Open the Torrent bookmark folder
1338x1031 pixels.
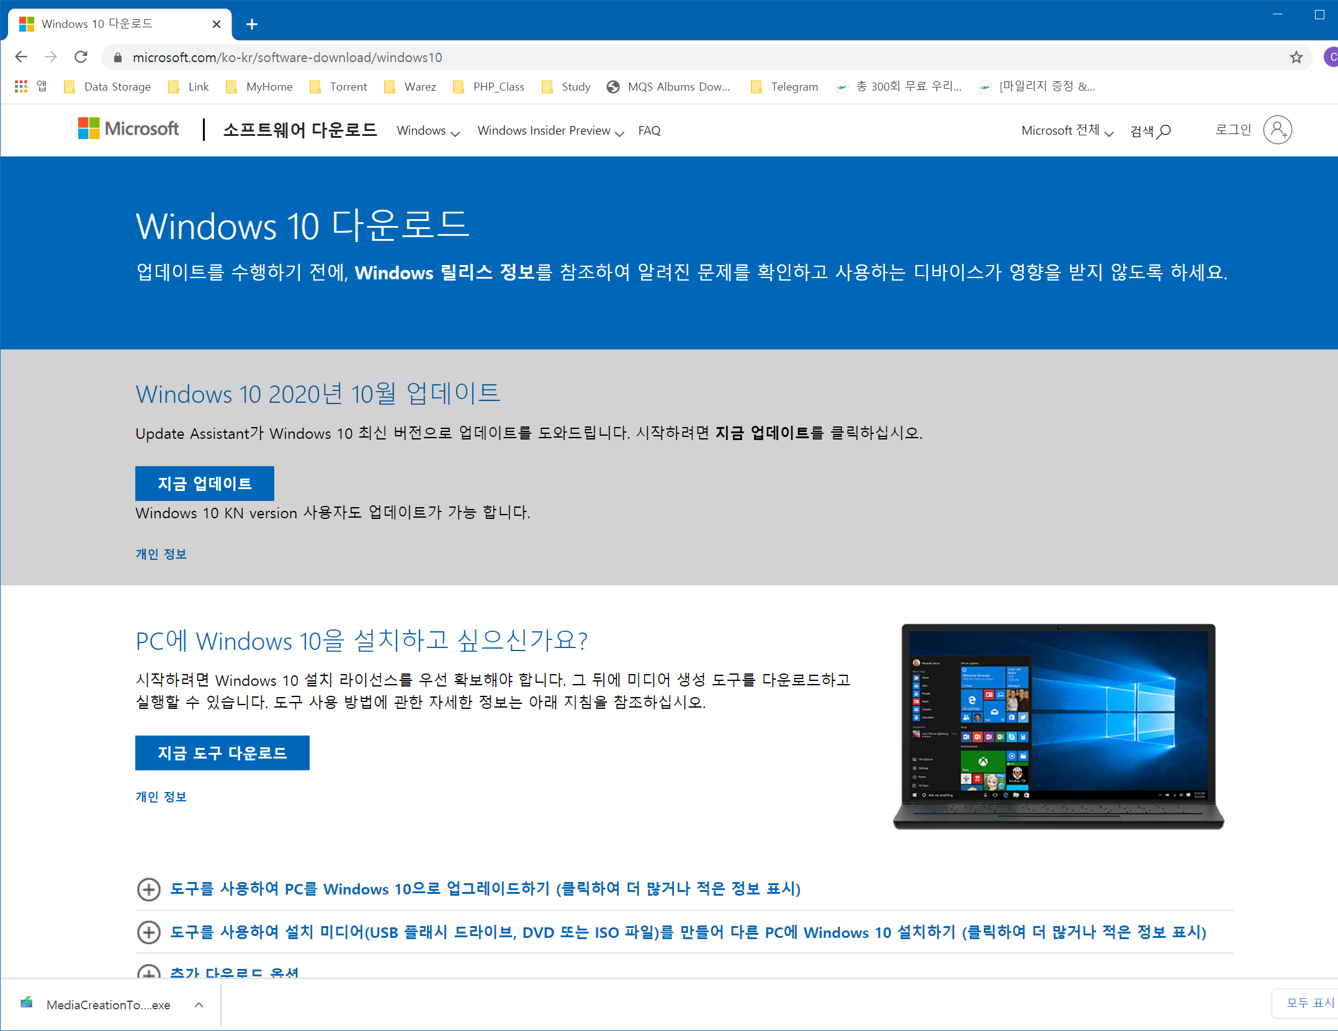coord(339,87)
